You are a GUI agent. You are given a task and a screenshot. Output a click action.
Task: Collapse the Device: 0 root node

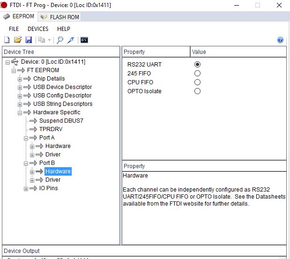pos(7,62)
